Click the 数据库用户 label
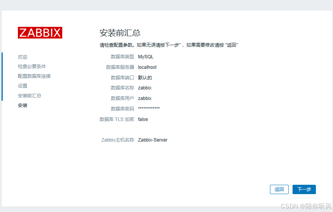This screenshot has height=212, width=333. (122, 98)
